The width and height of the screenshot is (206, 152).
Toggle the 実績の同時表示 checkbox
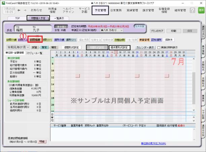point(159,48)
